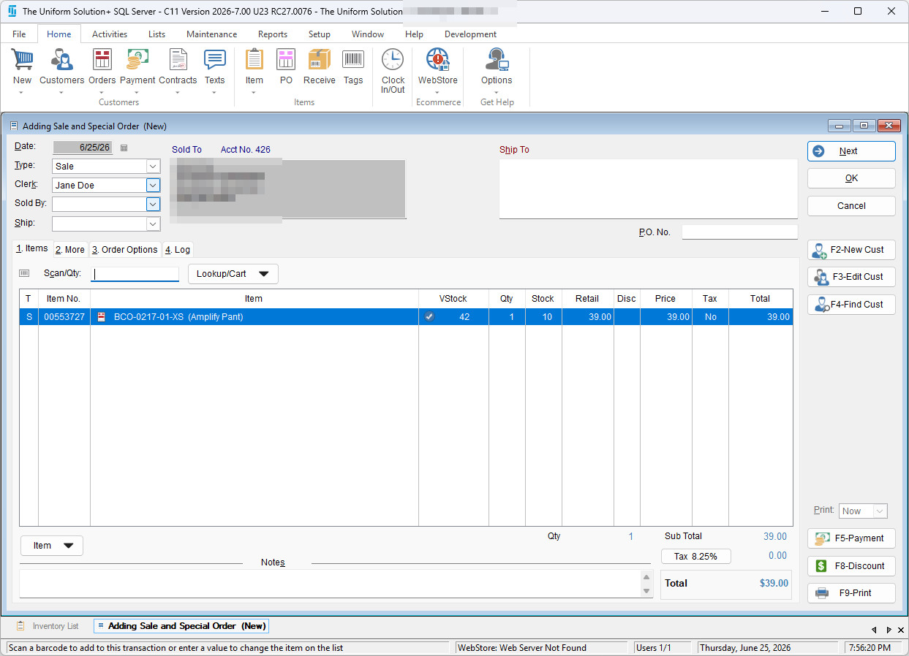This screenshot has height=656, width=909.
Task: Open the Lists ribbon tab
Action: pos(156,34)
